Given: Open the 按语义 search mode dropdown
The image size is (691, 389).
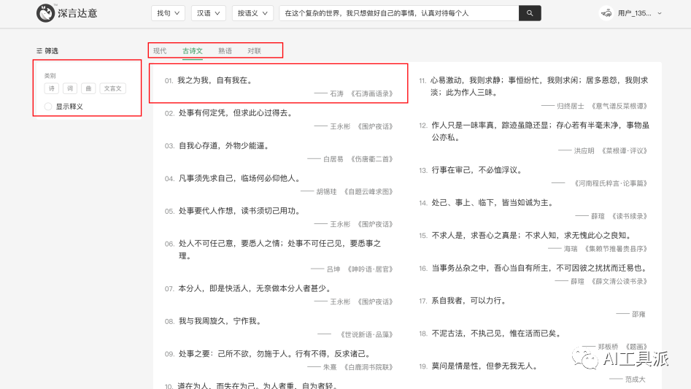Looking at the screenshot, I should click(x=252, y=13).
